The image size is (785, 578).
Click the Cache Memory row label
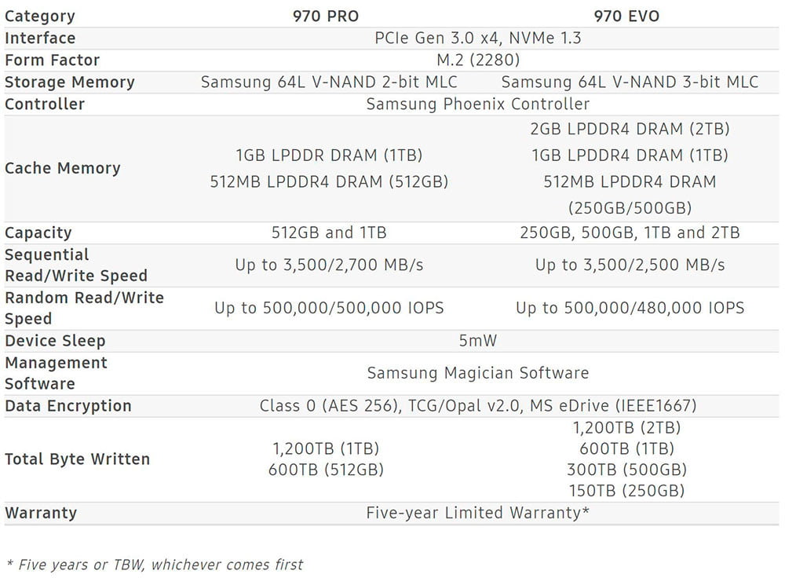63,168
